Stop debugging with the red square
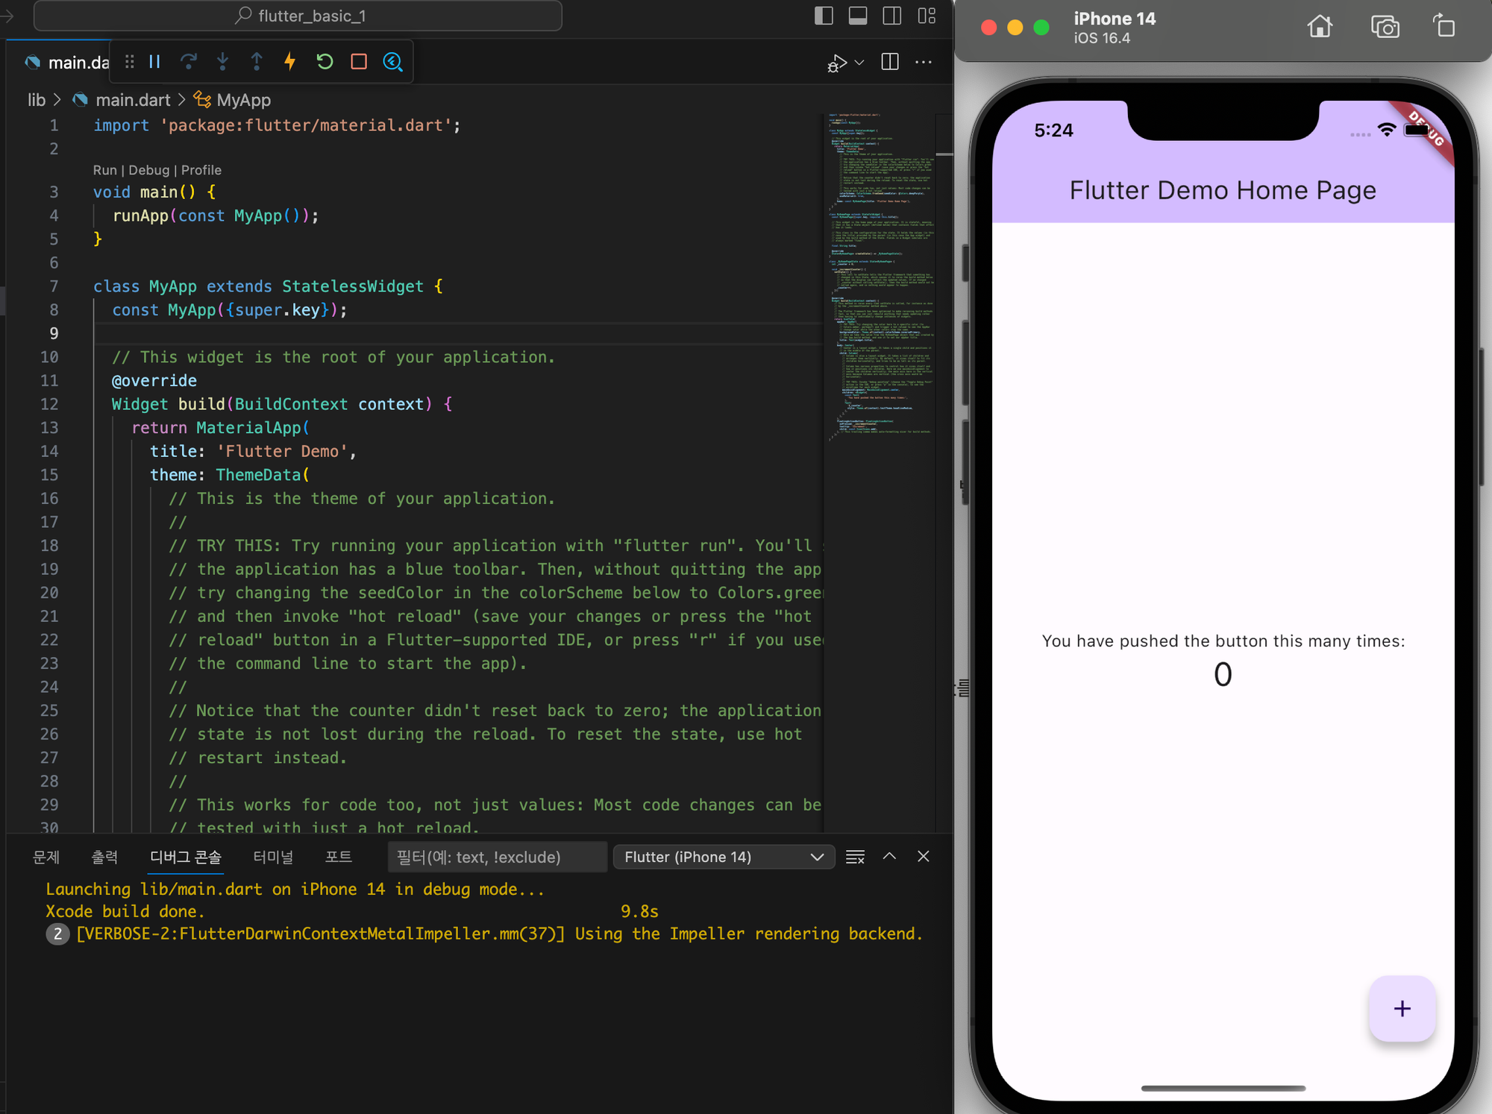Image resolution: width=1492 pixels, height=1114 pixels. pyautogui.click(x=359, y=62)
